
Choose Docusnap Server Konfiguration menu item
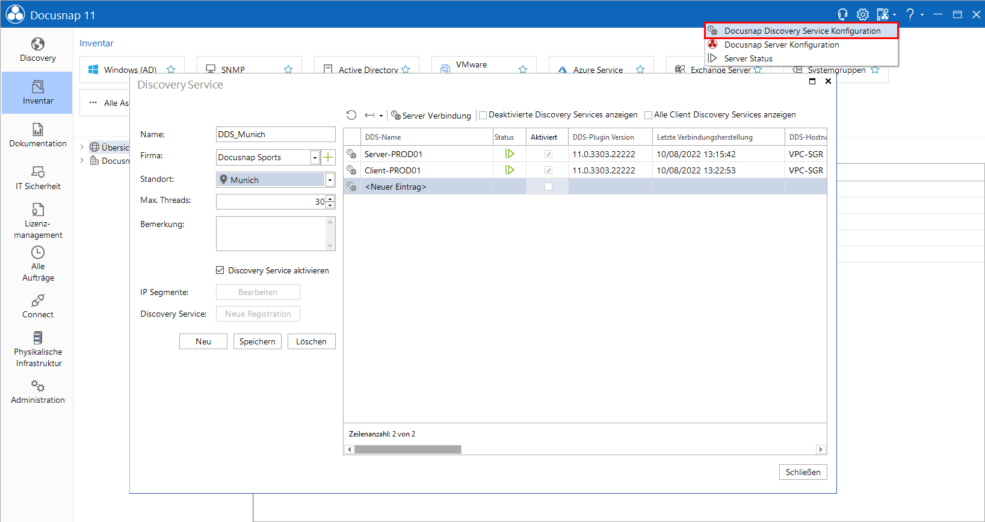tap(801, 45)
